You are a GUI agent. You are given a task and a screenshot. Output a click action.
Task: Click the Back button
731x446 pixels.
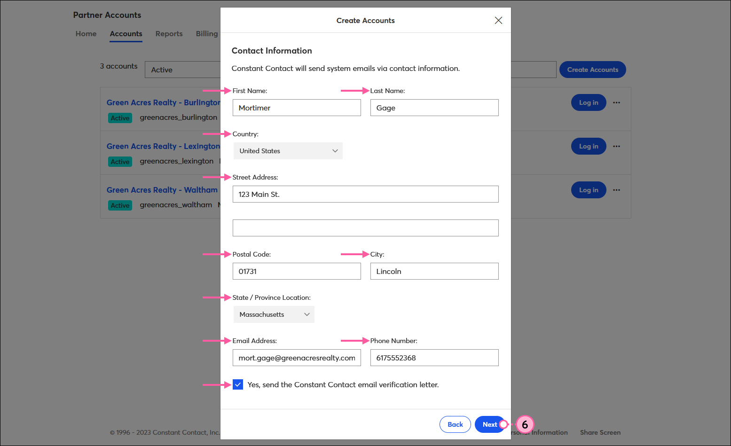(455, 424)
